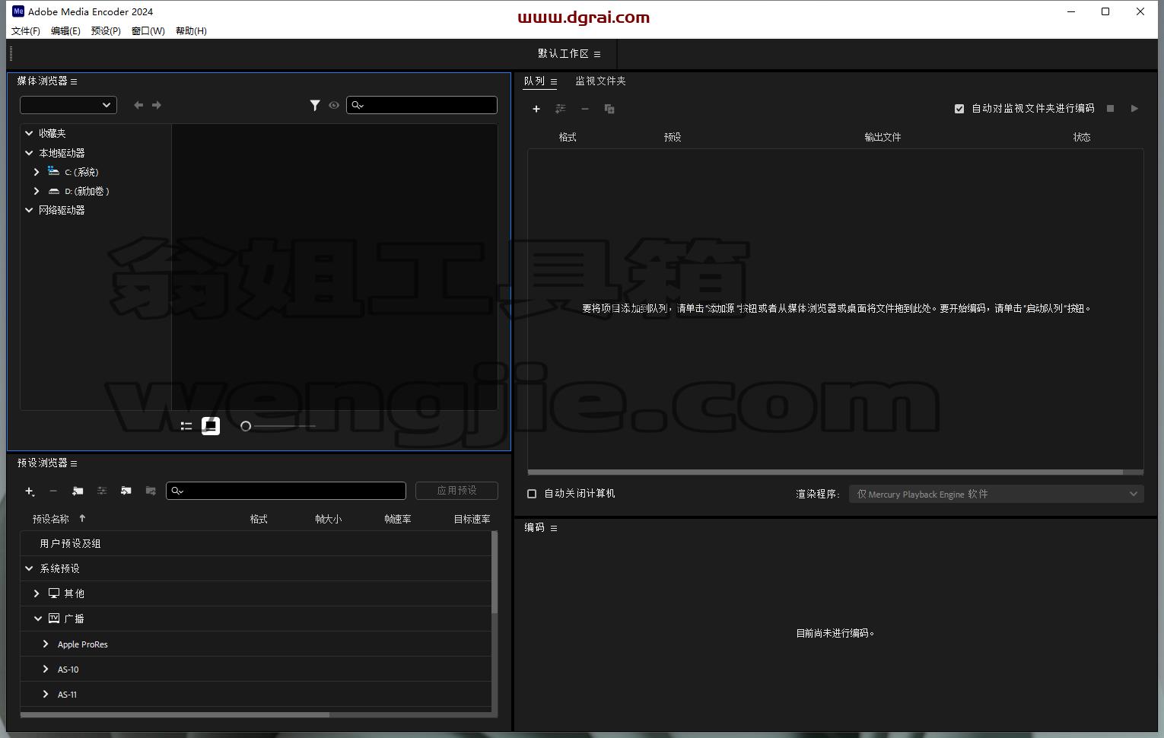Screen dimensions: 1164x738
Task: Click the back arrow in Media Browser
Action: tap(138, 105)
